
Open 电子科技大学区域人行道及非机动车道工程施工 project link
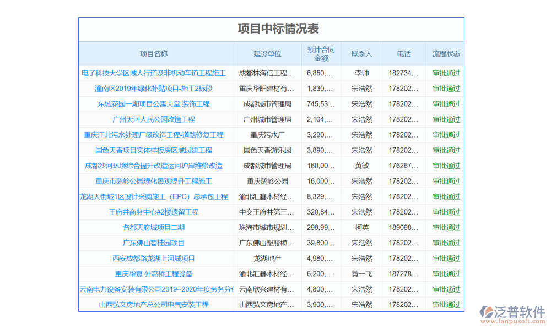154,73
